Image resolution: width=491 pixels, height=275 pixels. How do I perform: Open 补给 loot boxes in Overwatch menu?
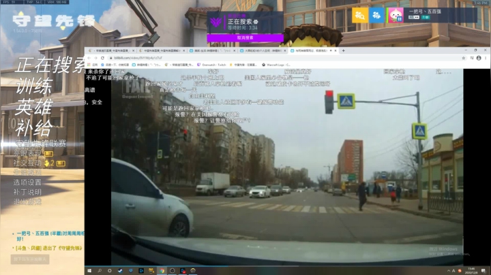34,128
